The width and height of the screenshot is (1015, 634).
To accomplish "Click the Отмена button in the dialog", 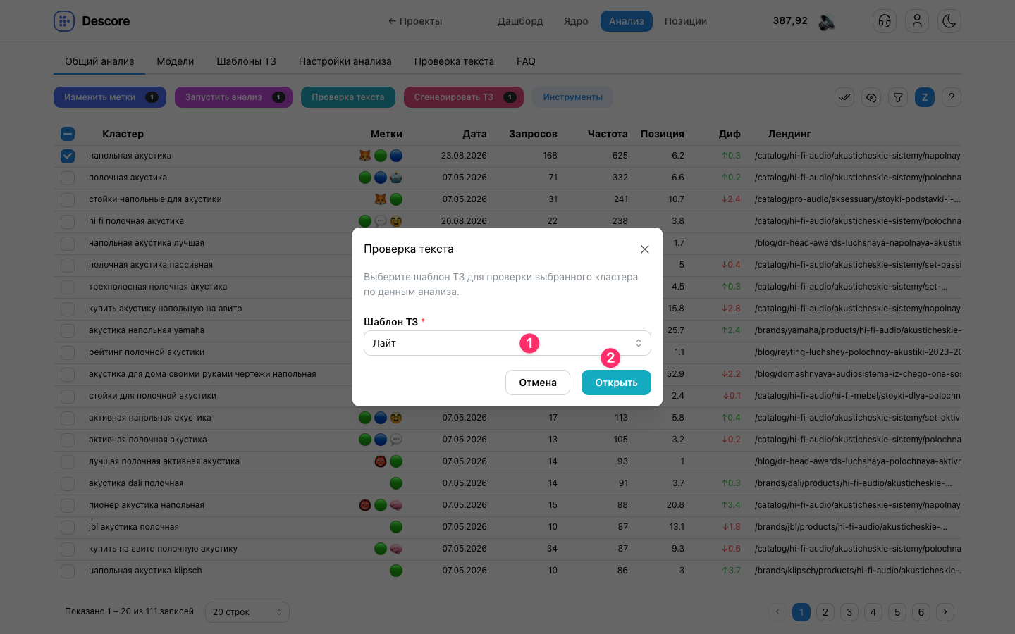I will click(x=538, y=383).
